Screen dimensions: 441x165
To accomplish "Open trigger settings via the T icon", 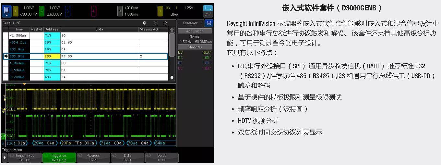I will [160, 11].
